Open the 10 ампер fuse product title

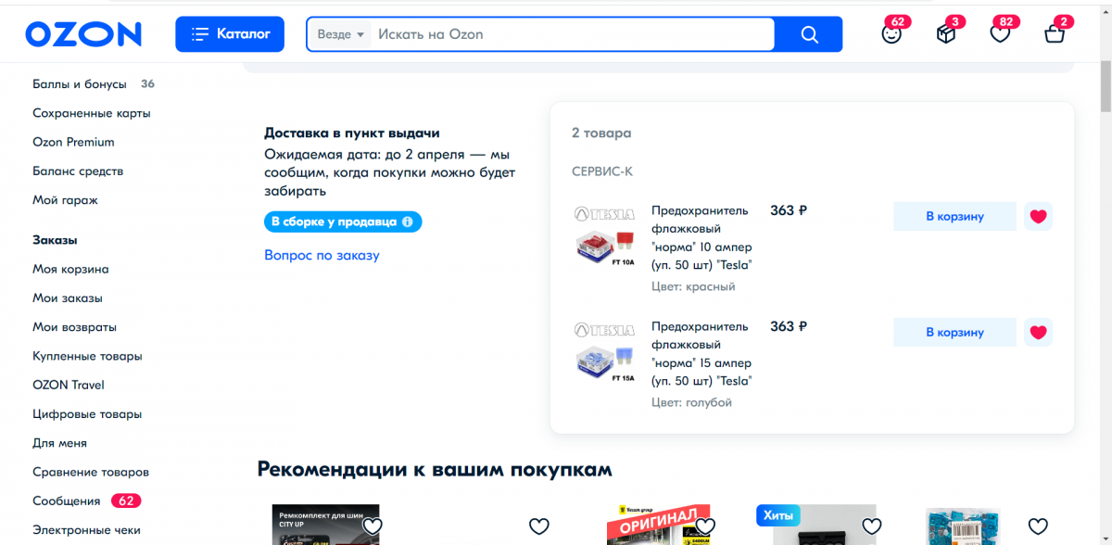click(701, 238)
